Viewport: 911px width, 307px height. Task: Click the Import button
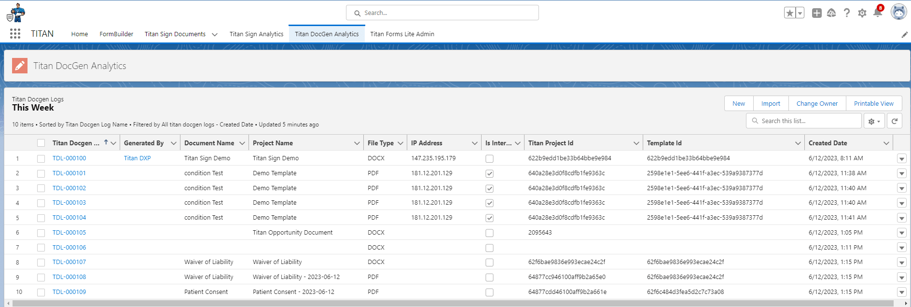pyautogui.click(x=771, y=103)
